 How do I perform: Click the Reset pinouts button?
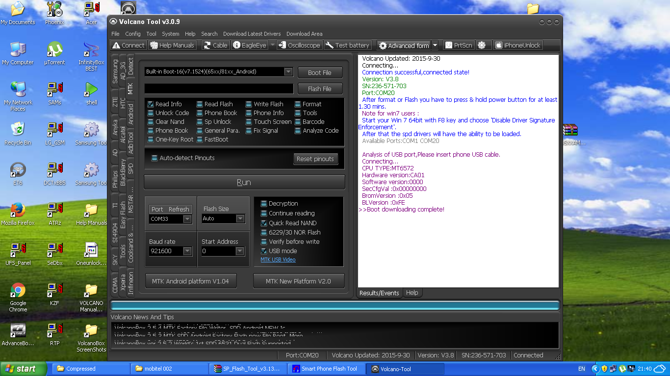pos(315,159)
